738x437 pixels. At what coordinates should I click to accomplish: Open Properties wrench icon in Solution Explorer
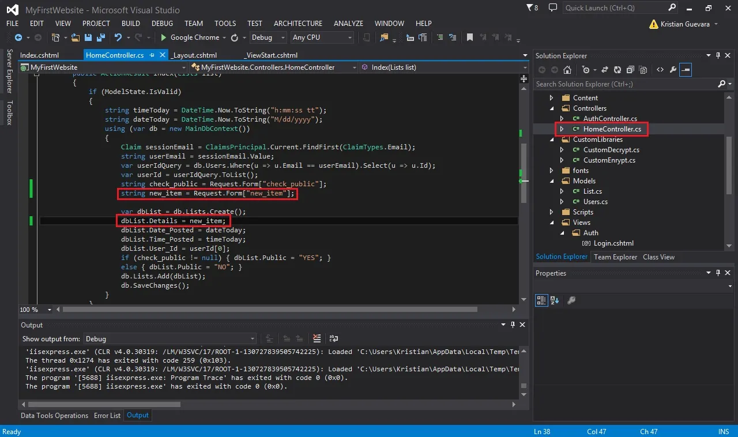click(x=673, y=70)
